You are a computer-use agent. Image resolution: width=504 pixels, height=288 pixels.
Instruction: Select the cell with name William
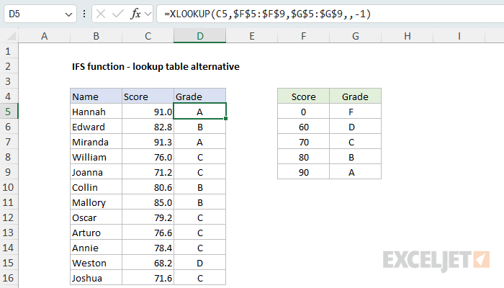(x=96, y=157)
